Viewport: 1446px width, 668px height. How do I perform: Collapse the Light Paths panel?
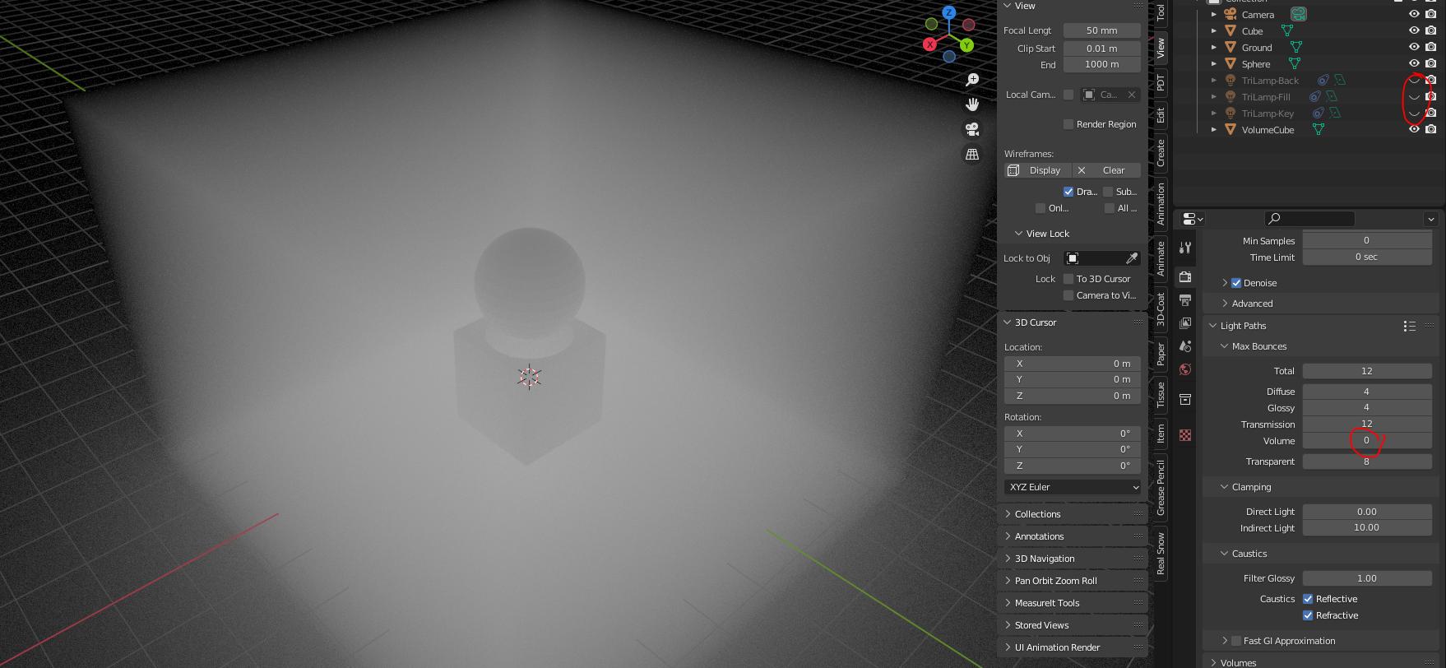pyautogui.click(x=1213, y=326)
